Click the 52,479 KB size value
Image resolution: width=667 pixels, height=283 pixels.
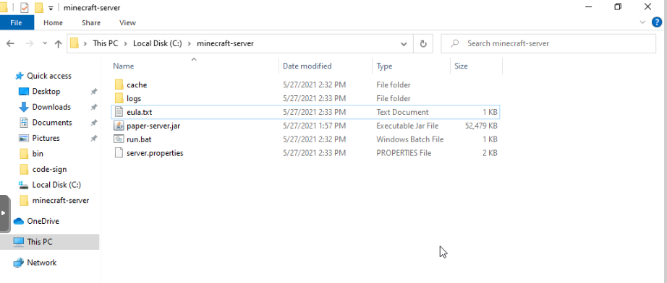[481, 126]
